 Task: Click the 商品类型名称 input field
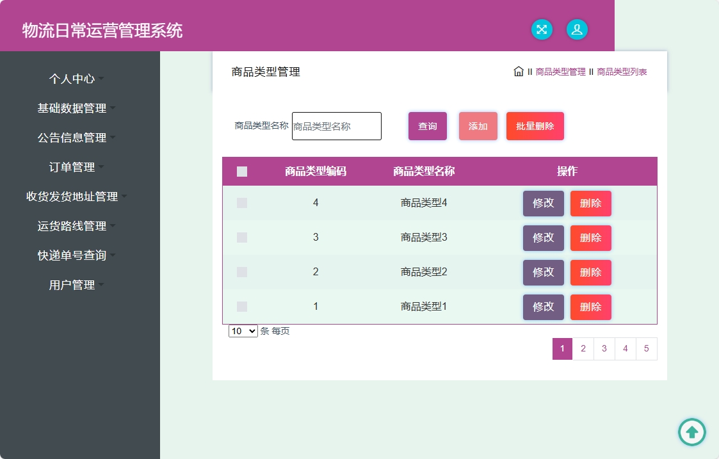(336, 126)
